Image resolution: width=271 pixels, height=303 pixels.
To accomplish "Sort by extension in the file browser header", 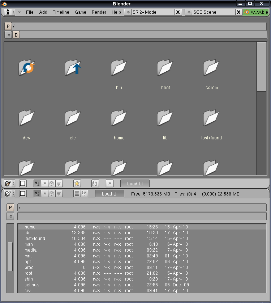I will [44, 193].
